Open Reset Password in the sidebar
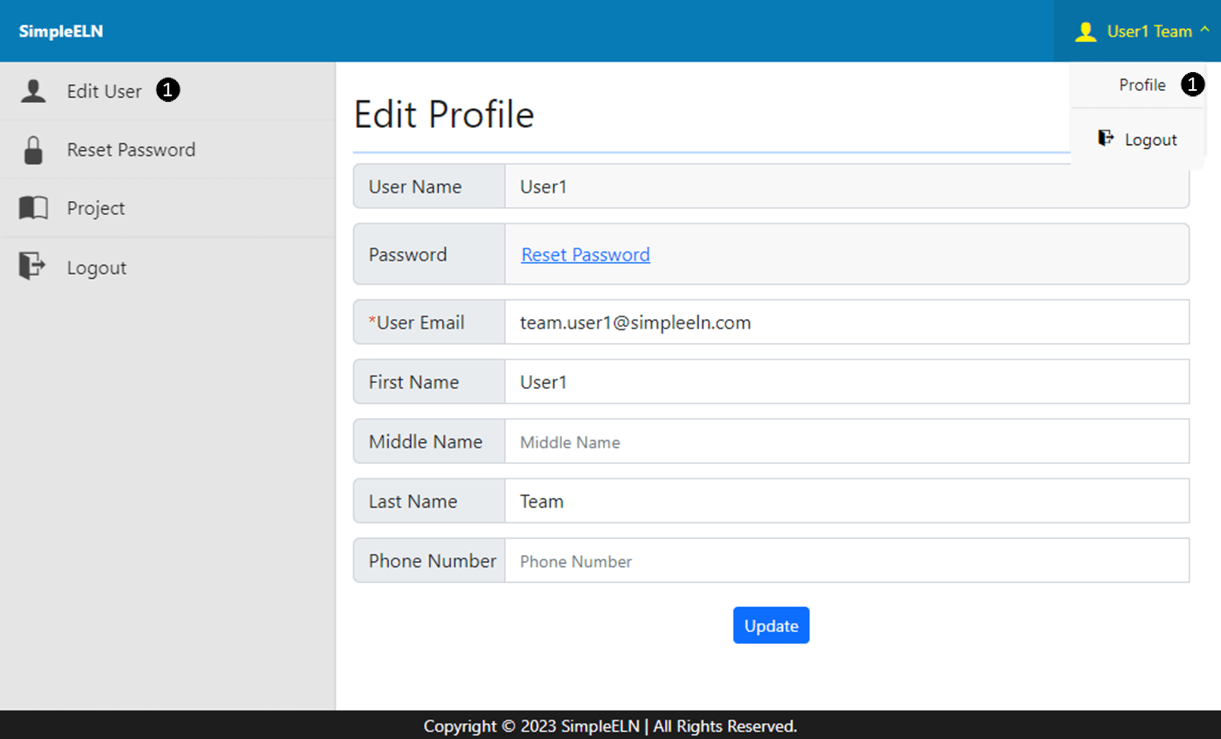The width and height of the screenshot is (1221, 739). [131, 150]
